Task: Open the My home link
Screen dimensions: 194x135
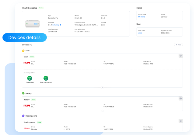Action: point(141,17)
